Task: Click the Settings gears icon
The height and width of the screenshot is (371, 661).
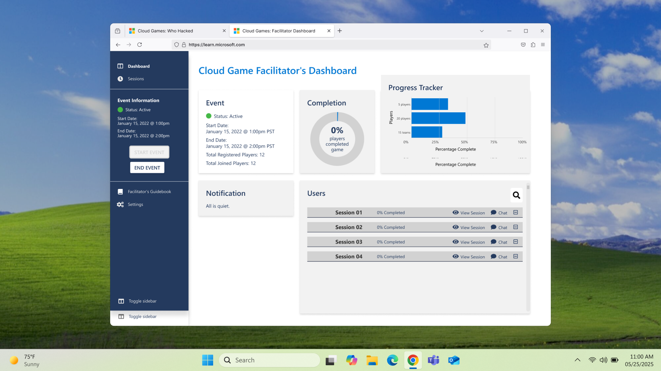Action: 120,204
